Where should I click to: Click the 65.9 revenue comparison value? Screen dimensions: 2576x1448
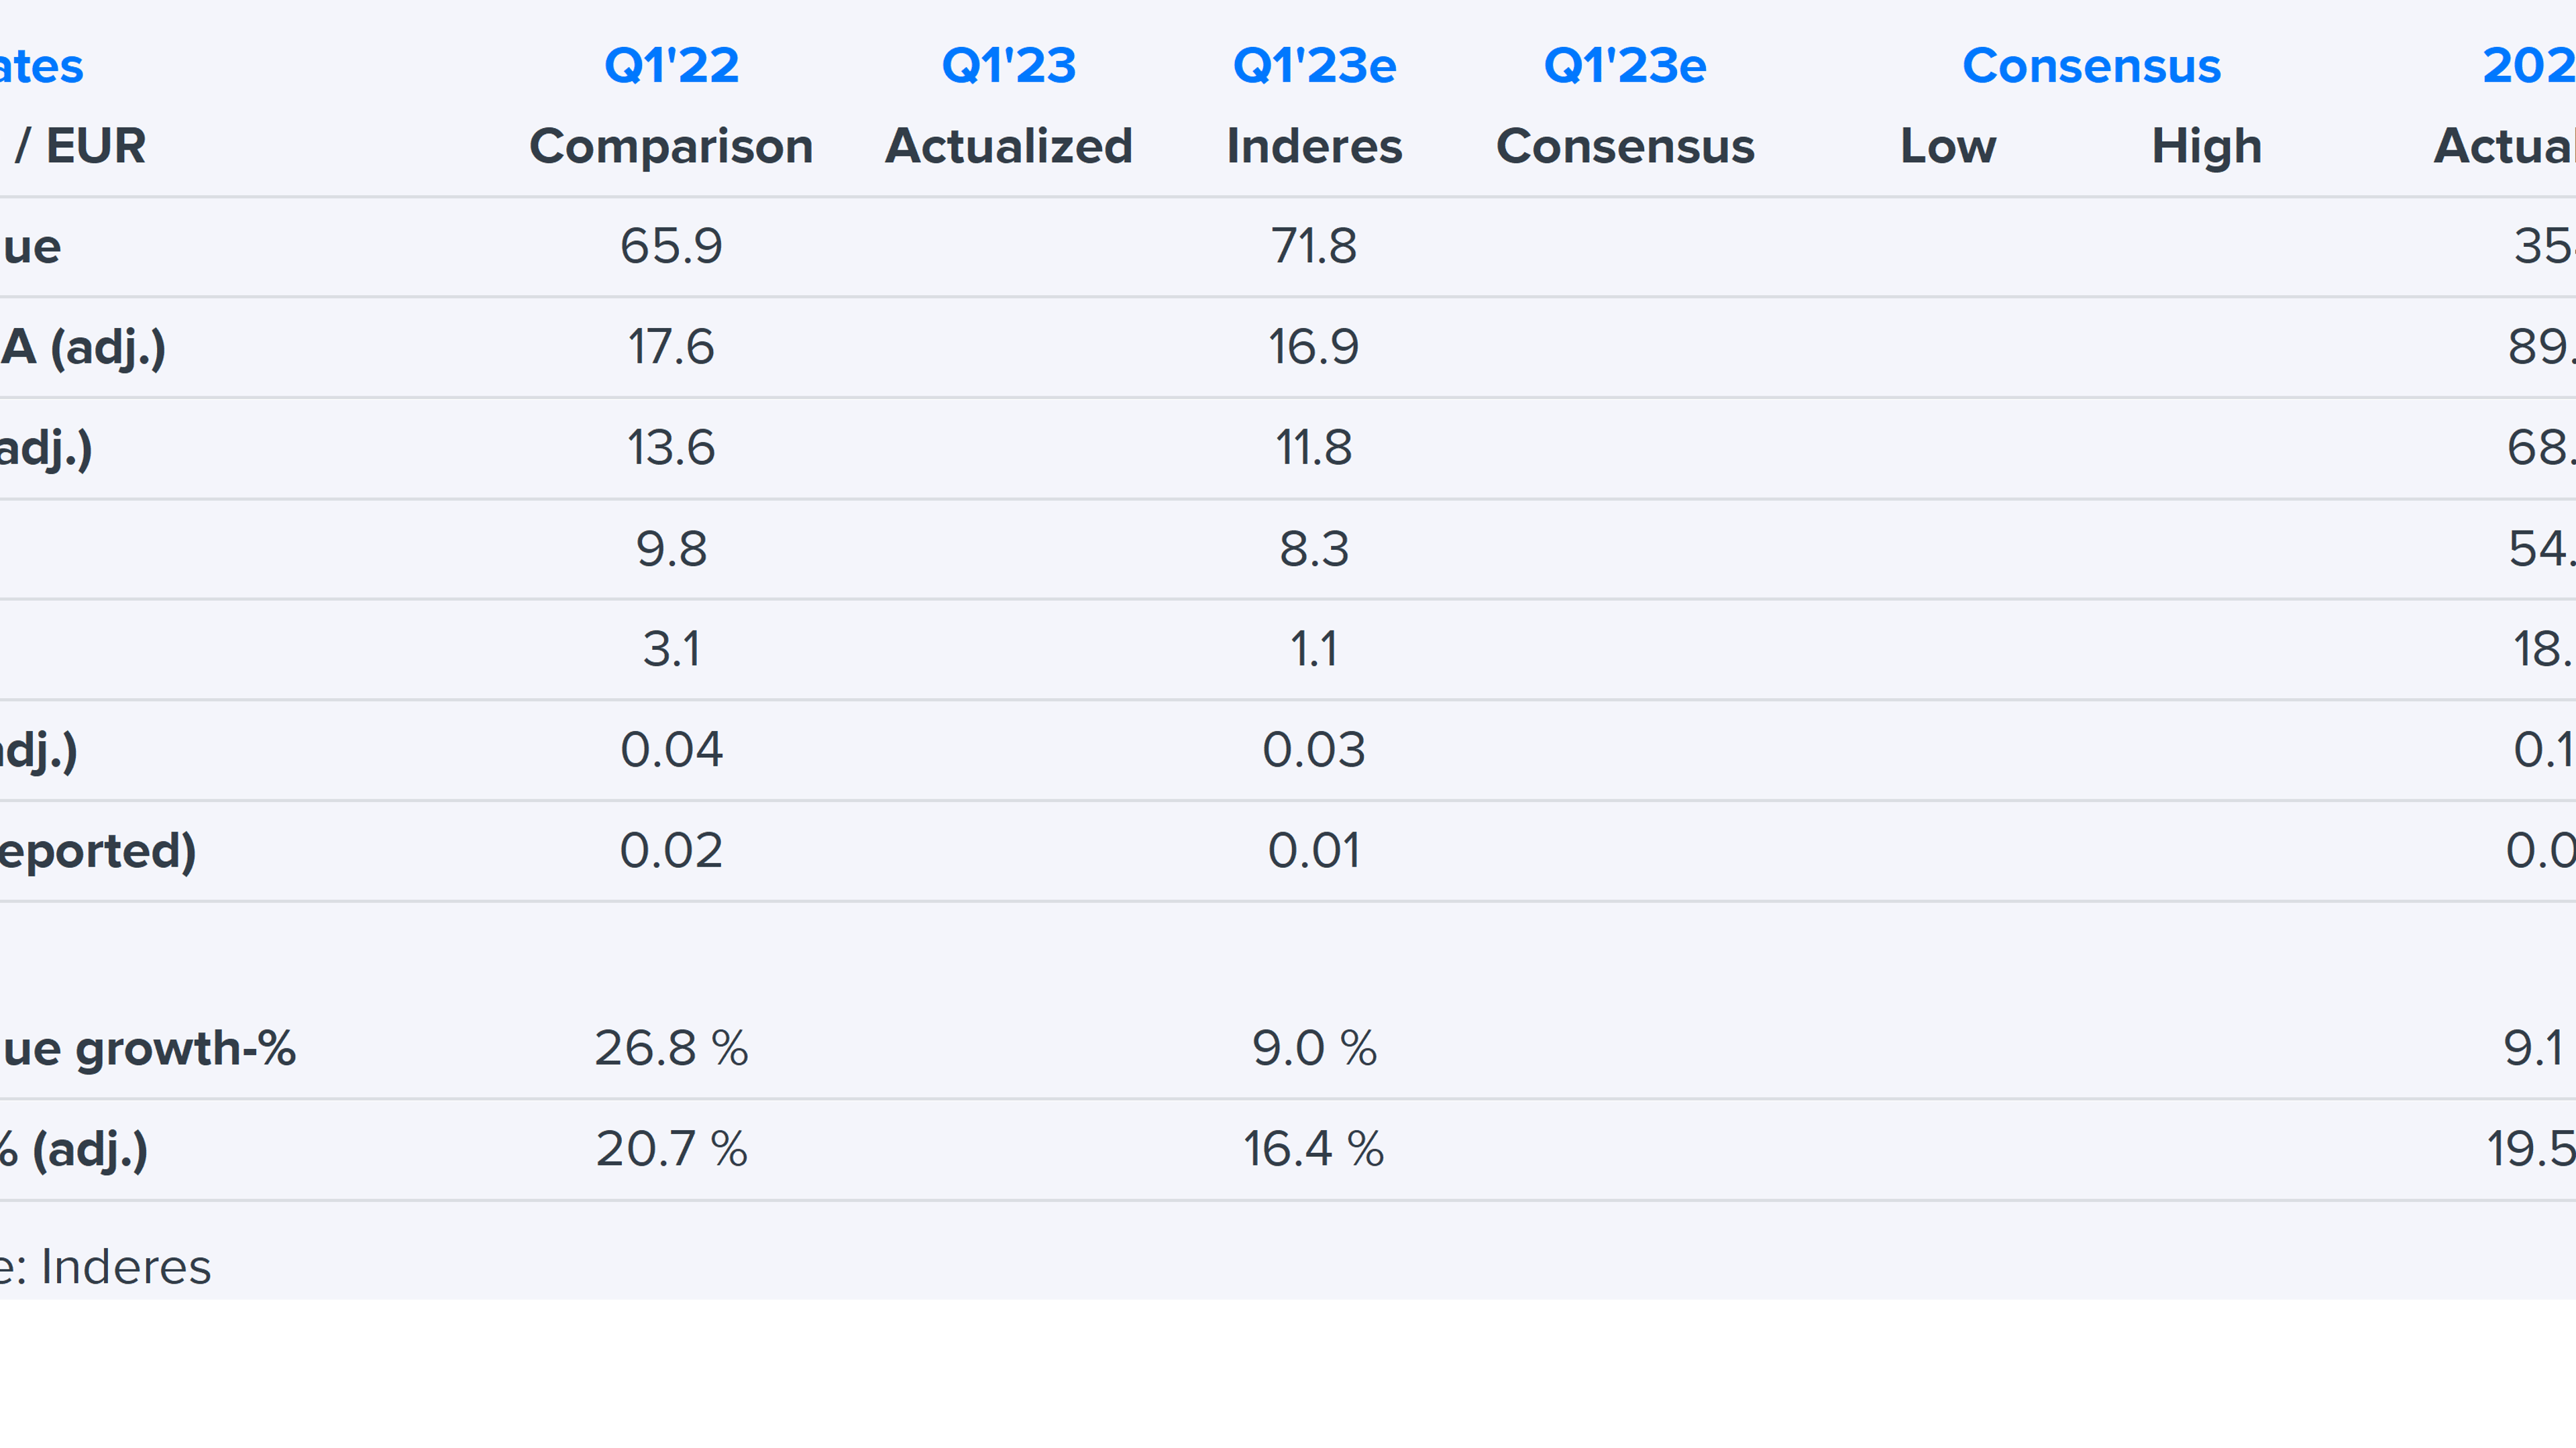pos(671,246)
